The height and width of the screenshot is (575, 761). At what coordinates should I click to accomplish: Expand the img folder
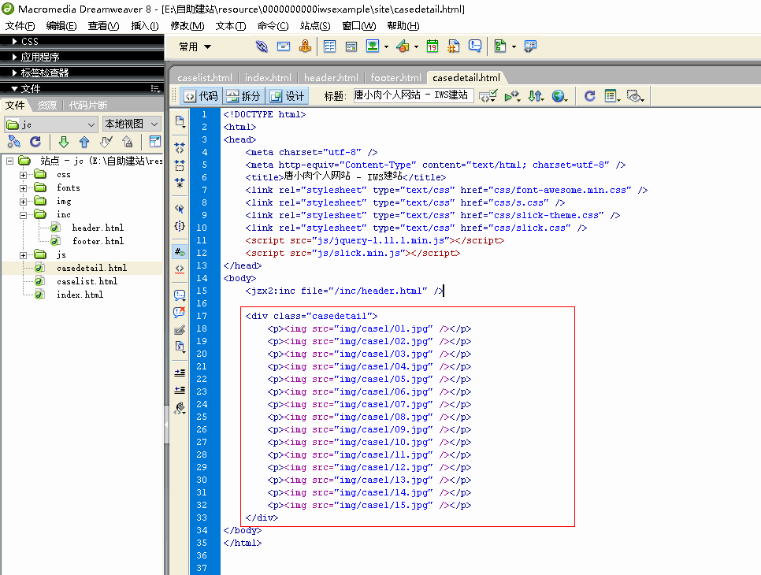coord(24,202)
